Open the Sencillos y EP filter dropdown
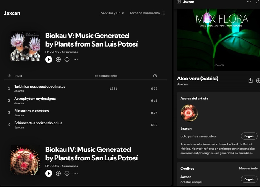260x187 pixels. click(112, 13)
